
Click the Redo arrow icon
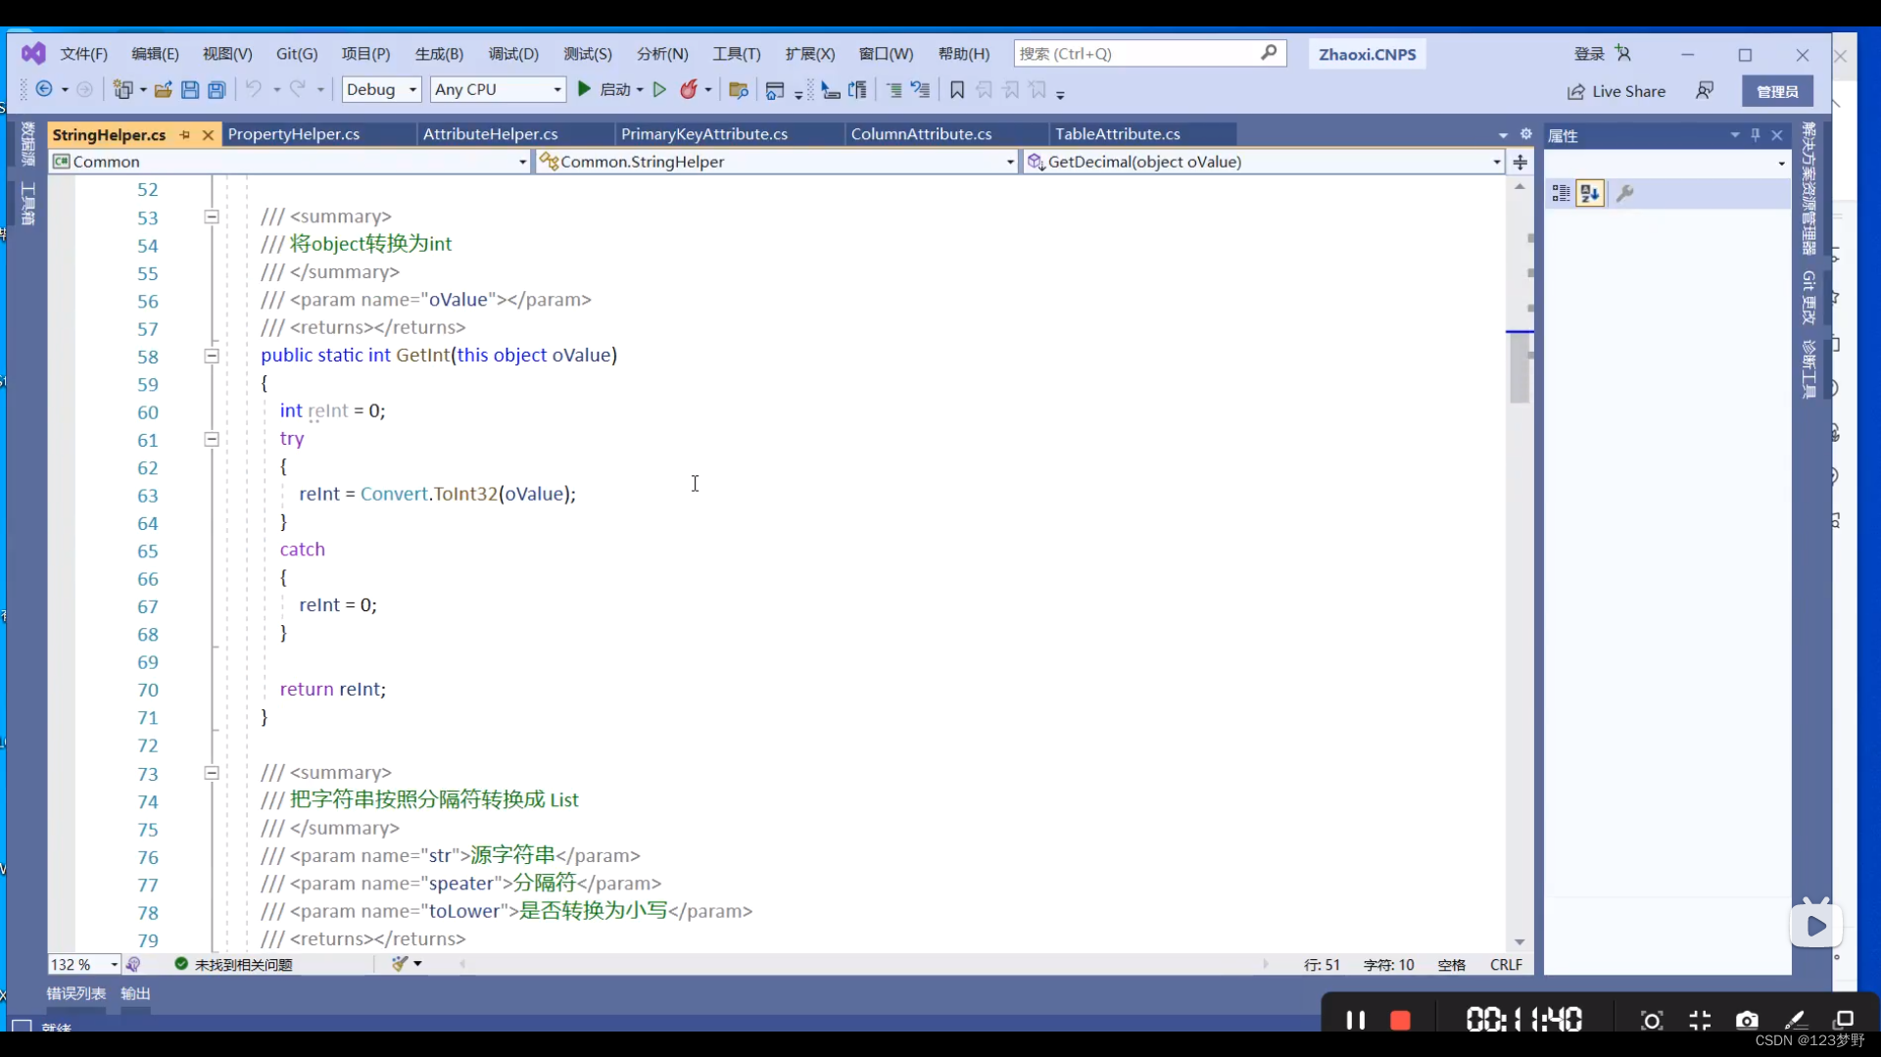pyautogui.click(x=297, y=90)
